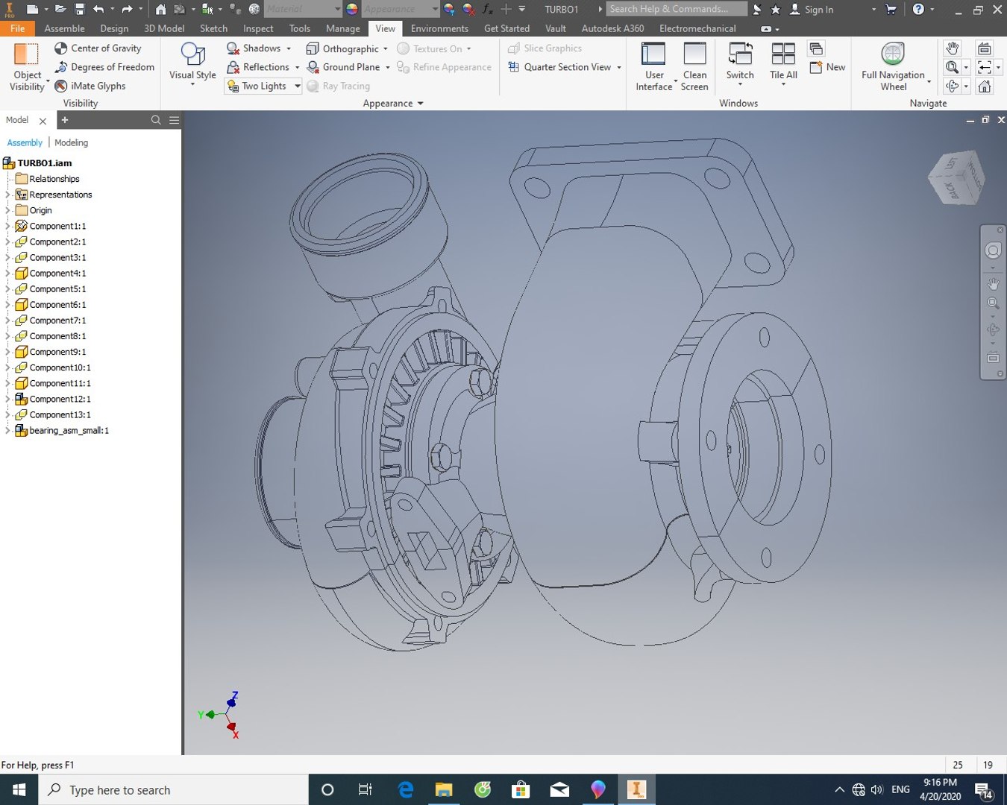1007x805 pixels.
Task: Search the model browser with magnifier icon
Action: tap(156, 120)
